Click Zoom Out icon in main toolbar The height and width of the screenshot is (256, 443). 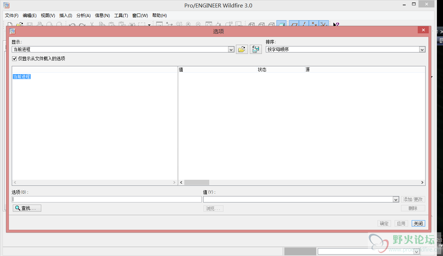click(x=198, y=24)
